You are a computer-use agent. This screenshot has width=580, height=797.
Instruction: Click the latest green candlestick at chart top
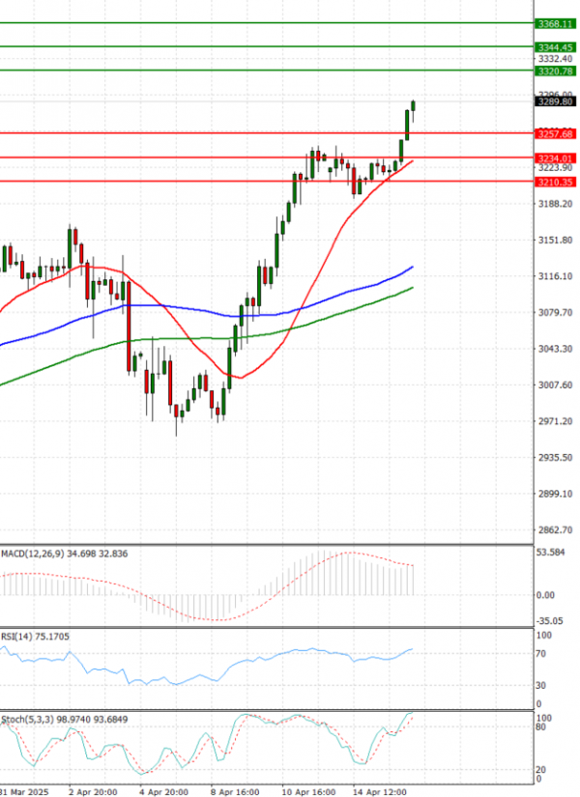(x=414, y=105)
